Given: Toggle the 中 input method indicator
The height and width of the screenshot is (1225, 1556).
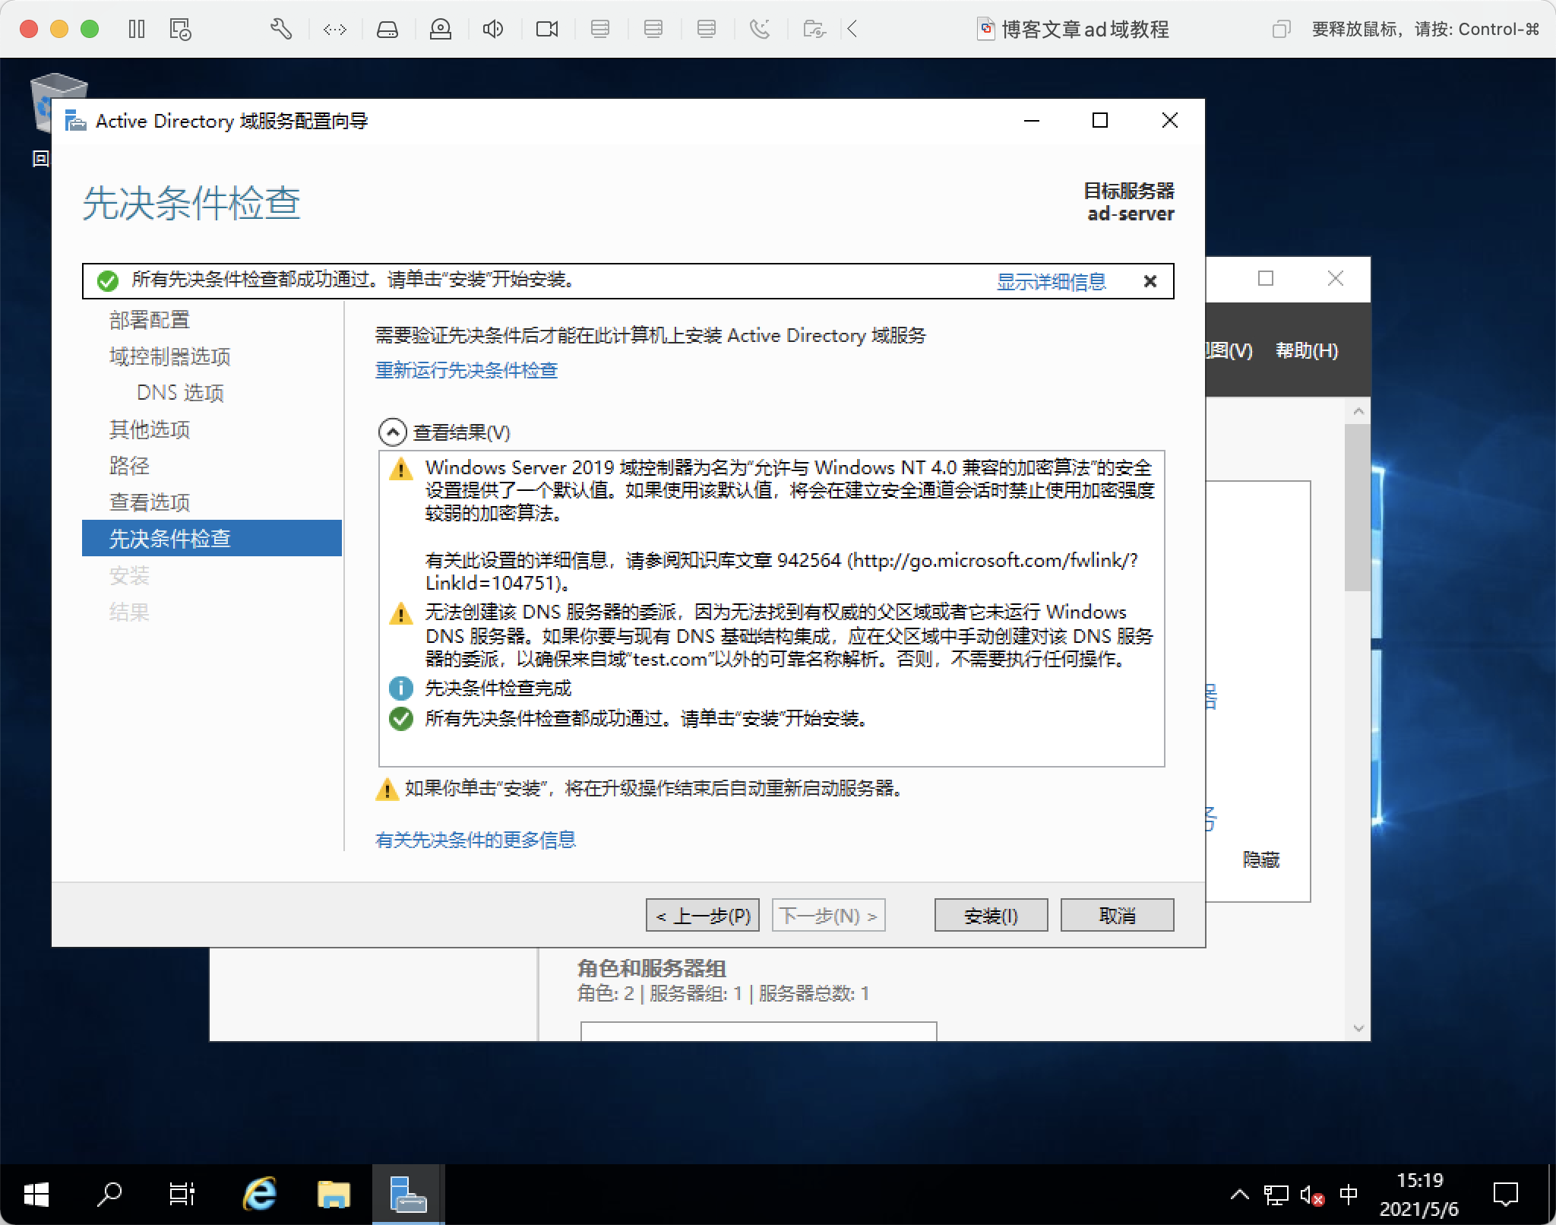Looking at the screenshot, I should coord(1349,1195).
